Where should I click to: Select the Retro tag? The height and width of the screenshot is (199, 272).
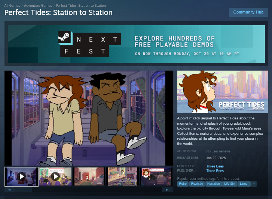183,184
